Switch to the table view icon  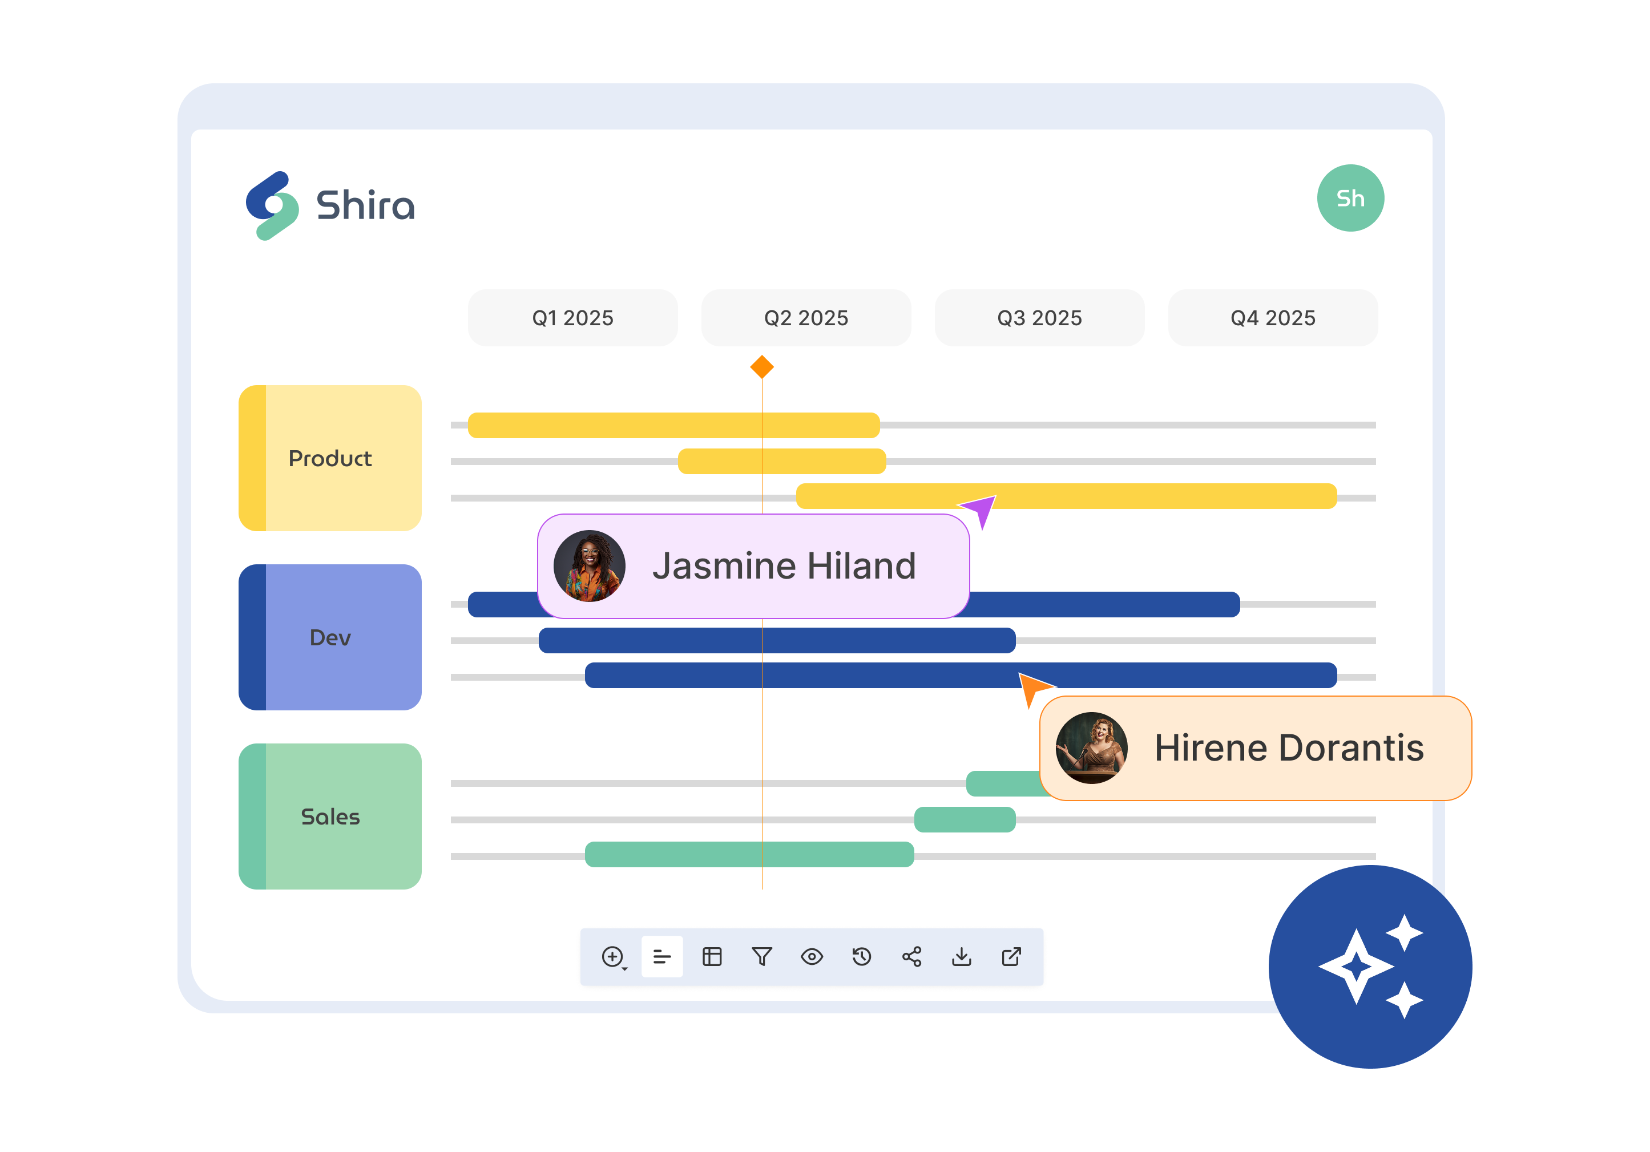712,956
